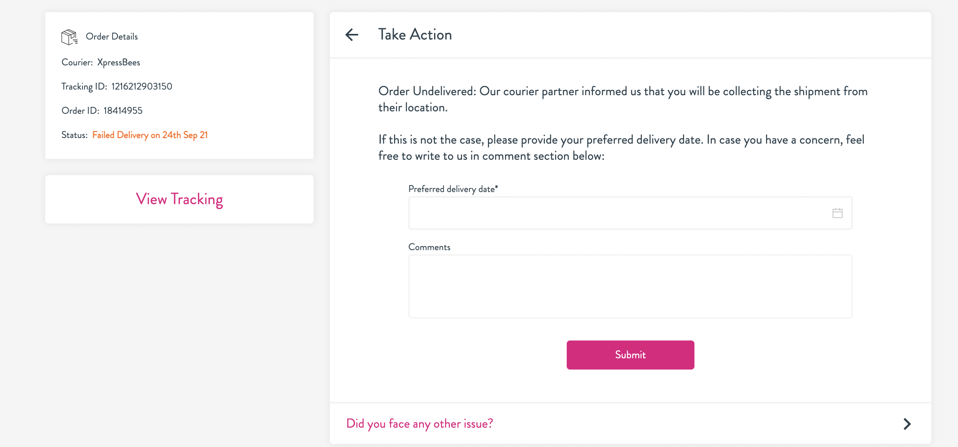
Task: Click the Take Action heading
Action: coord(415,35)
